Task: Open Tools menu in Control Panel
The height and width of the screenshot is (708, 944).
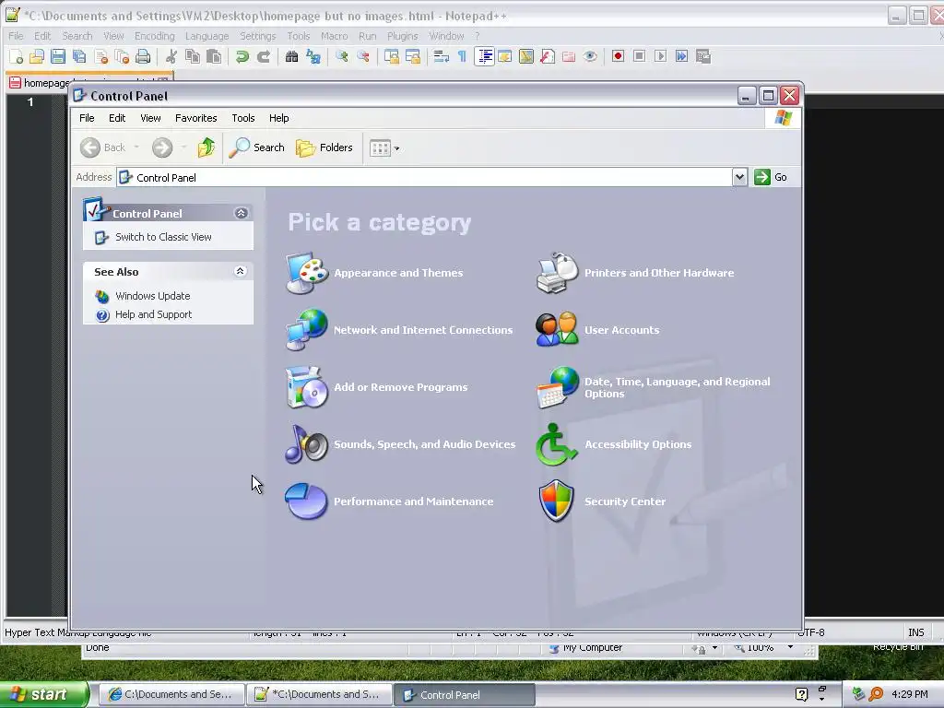Action: pos(243,118)
